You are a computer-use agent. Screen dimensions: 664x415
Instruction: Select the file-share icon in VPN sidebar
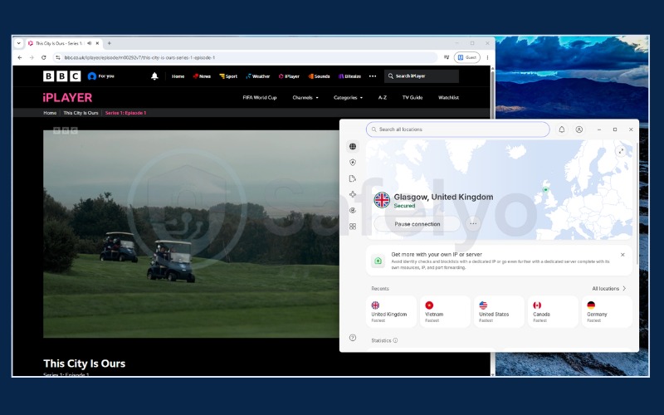tap(352, 178)
